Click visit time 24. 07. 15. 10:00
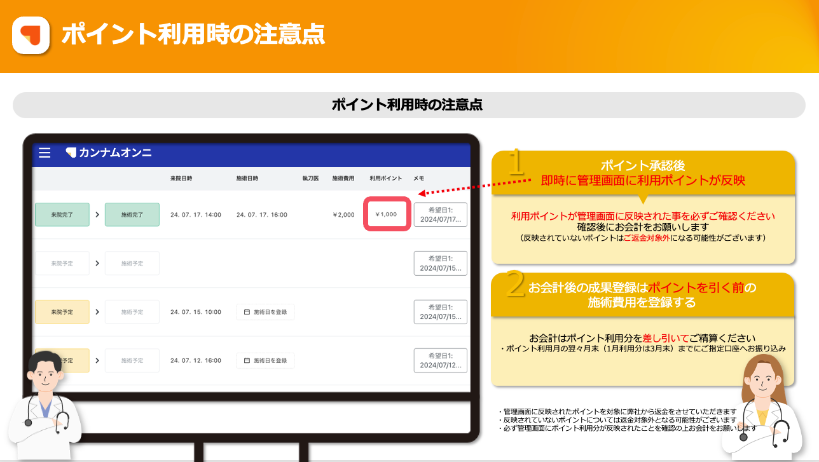The image size is (819, 462). pyautogui.click(x=196, y=312)
